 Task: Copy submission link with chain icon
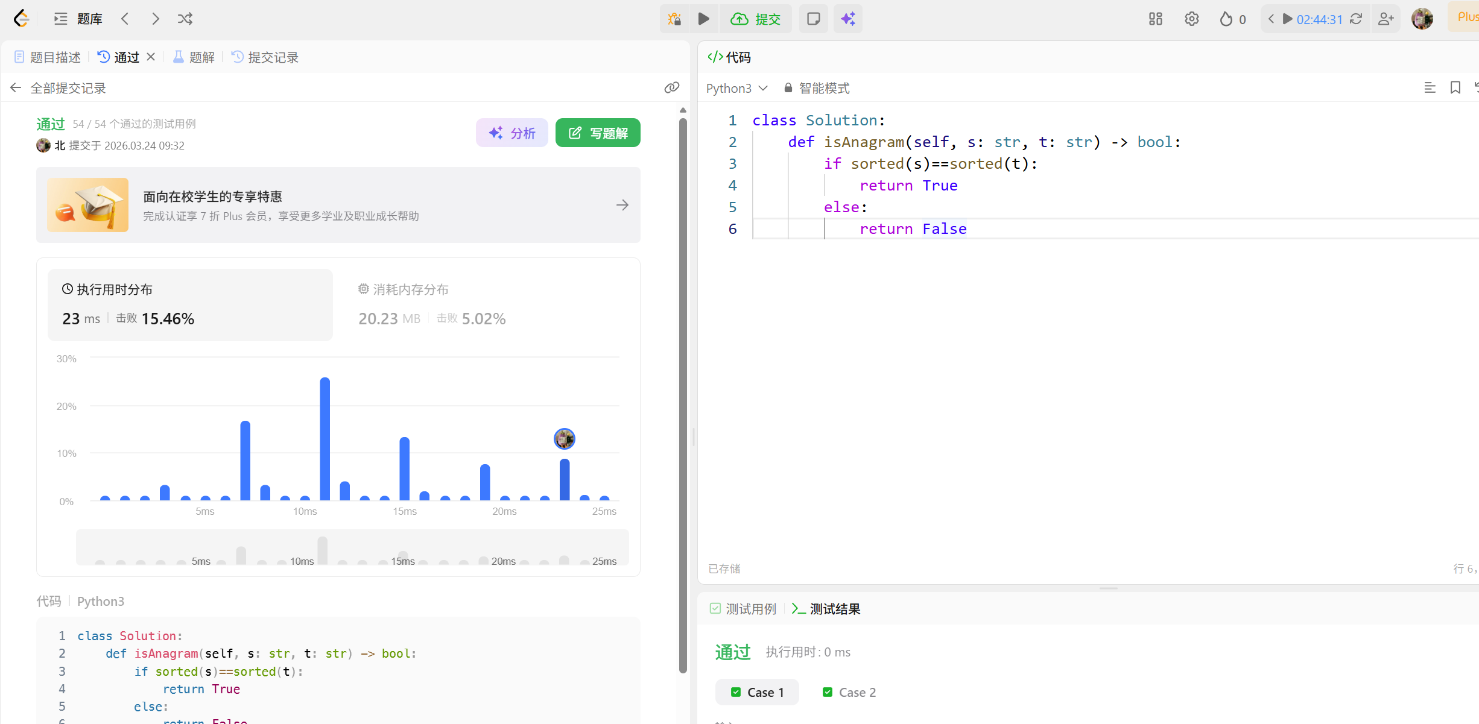[x=671, y=88]
